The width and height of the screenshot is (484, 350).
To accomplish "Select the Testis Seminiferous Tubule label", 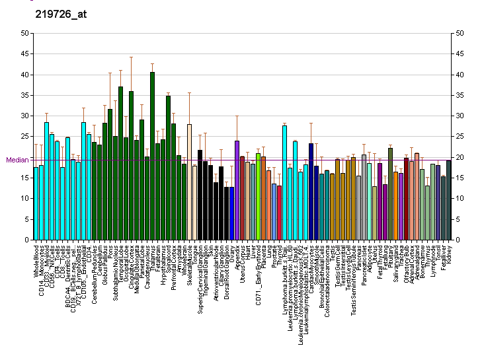I will tap(354, 279).
